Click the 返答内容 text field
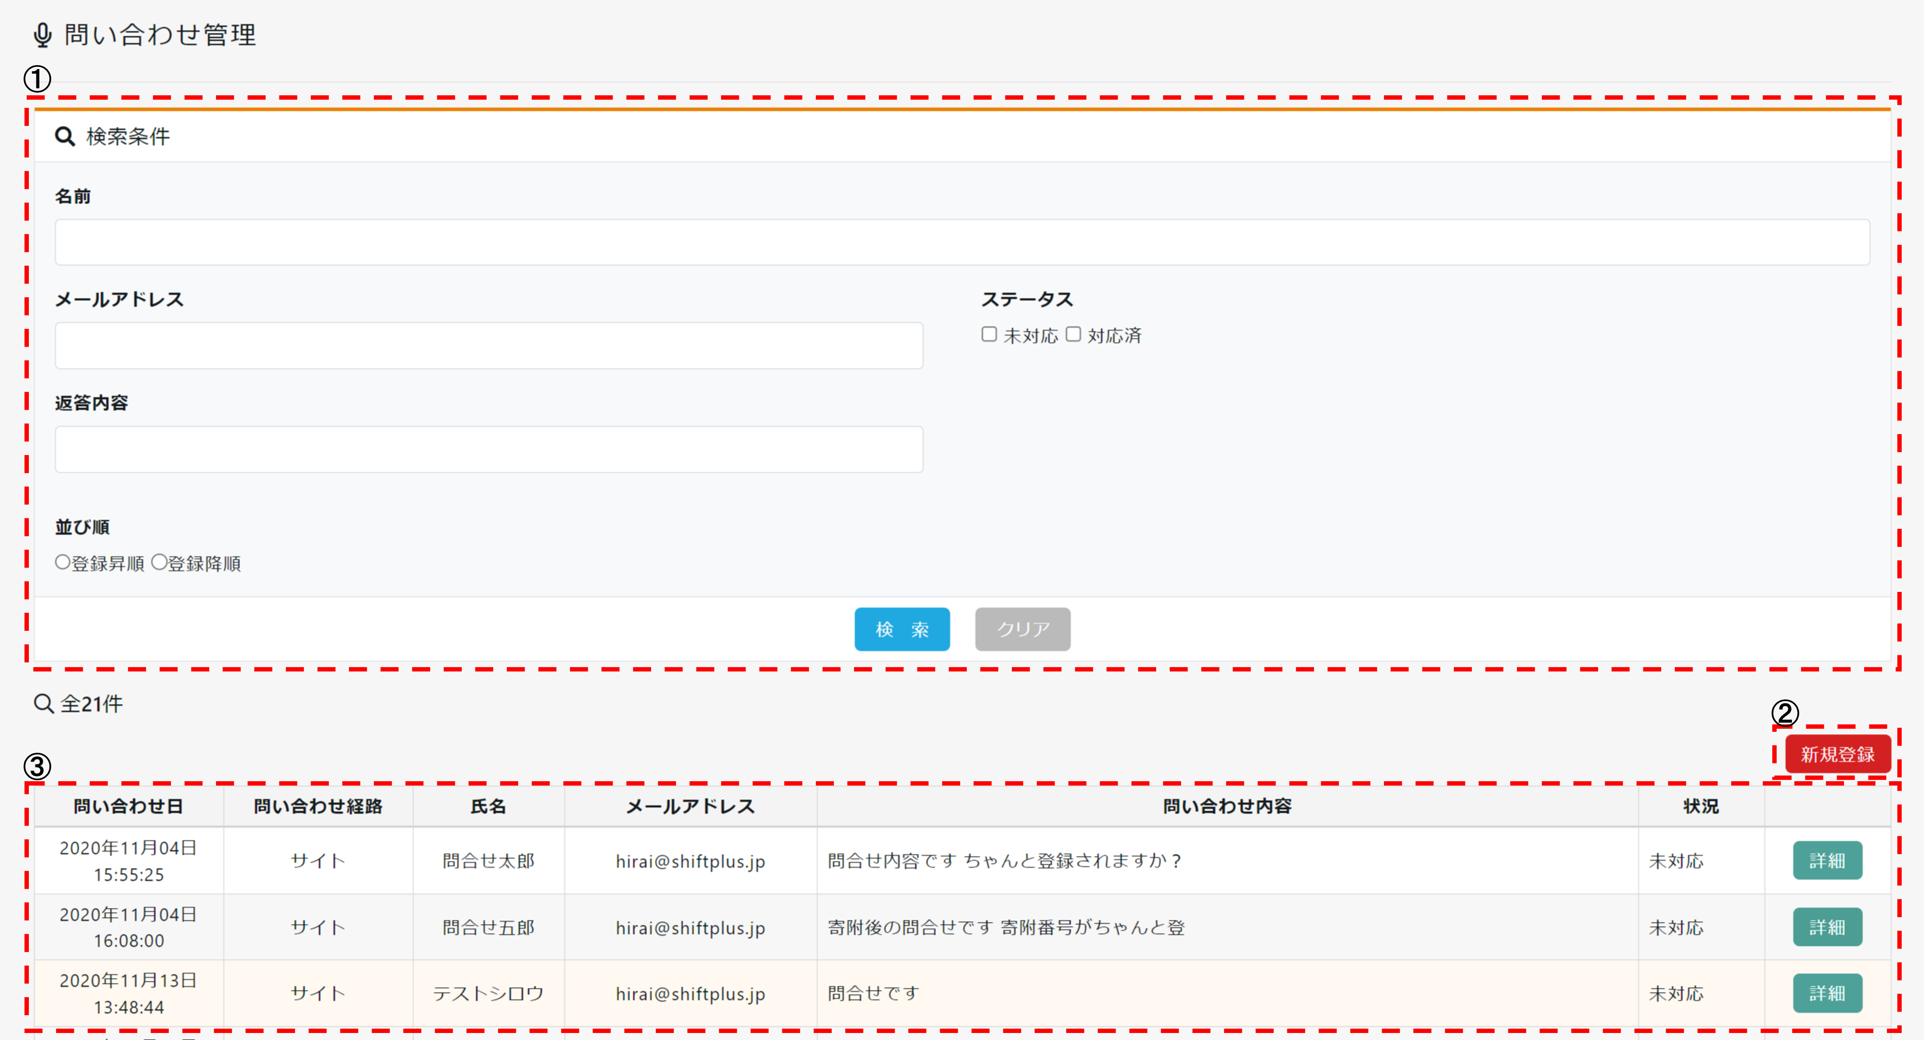Image resolution: width=1924 pixels, height=1040 pixels. coord(489,449)
